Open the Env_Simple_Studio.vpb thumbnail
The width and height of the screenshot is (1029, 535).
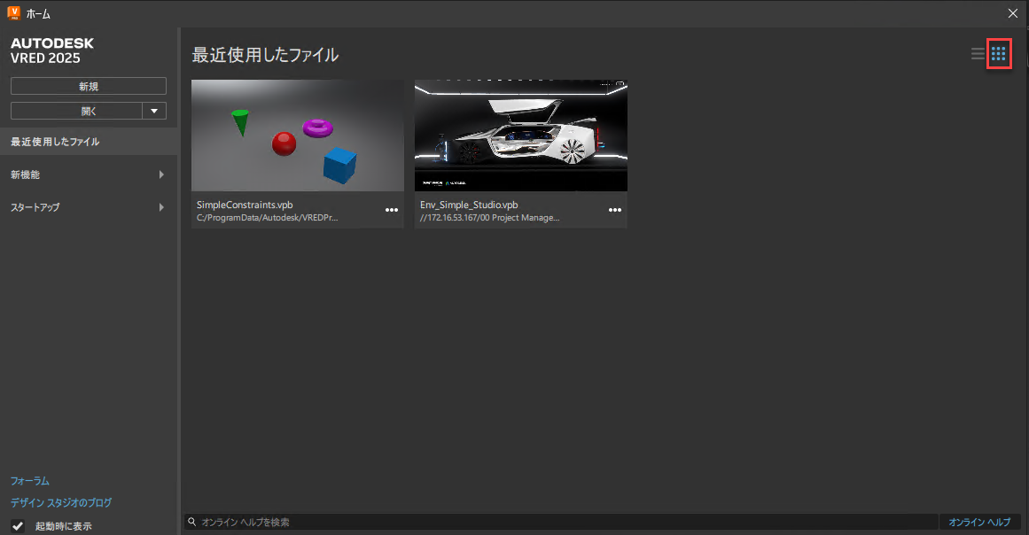point(520,135)
